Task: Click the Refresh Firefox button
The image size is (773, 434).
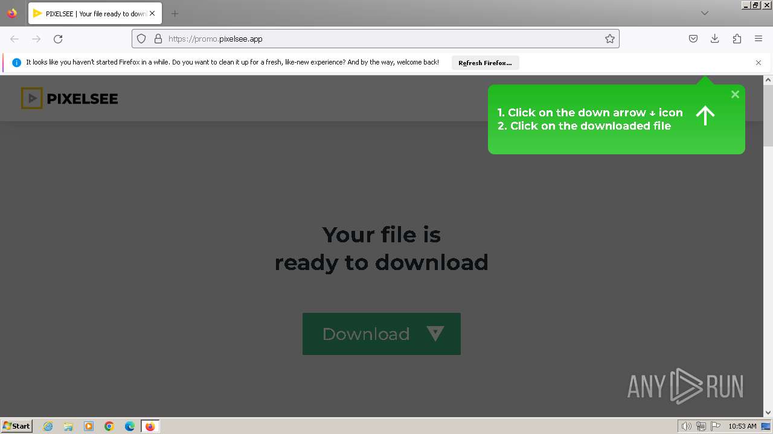Action: [485, 63]
